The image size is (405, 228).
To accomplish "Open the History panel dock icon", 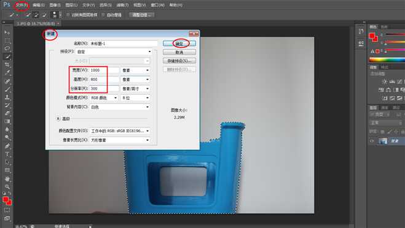I will [x=361, y=32].
